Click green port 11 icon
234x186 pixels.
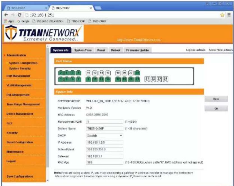pos(95,79)
